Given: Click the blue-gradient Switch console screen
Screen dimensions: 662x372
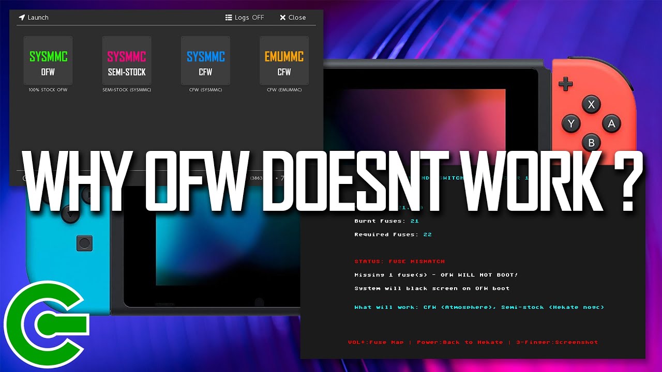Looking at the screenshot, I should click(x=228, y=248).
